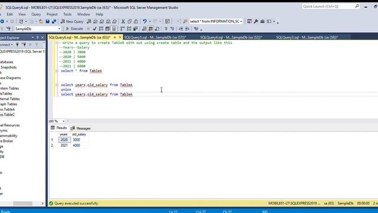Pin the SQLQuery6.sql tab
The height and width of the screenshot is (213, 378).
(x=115, y=37)
